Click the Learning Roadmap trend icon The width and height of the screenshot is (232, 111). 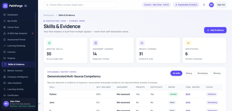coord(4,46)
